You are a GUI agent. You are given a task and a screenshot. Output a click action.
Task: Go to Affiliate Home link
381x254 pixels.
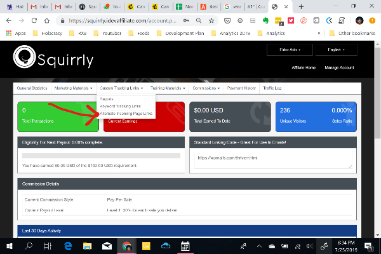pyautogui.click(x=304, y=67)
